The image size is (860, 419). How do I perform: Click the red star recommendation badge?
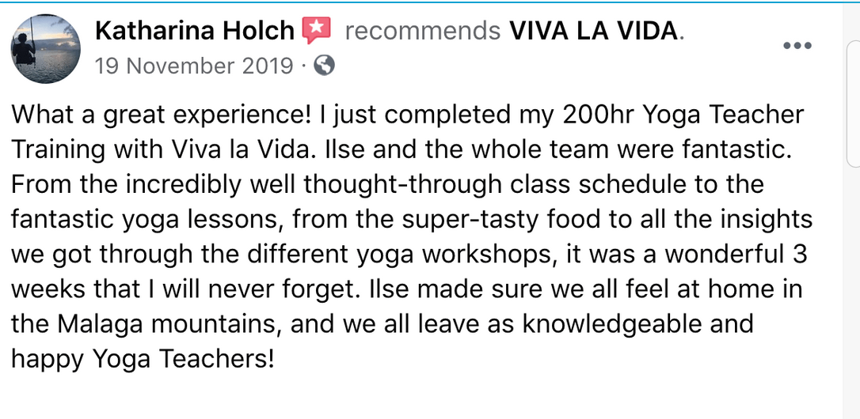[x=317, y=31]
